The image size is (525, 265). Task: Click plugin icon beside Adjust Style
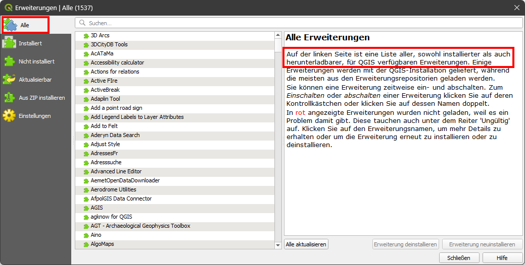(x=86, y=145)
